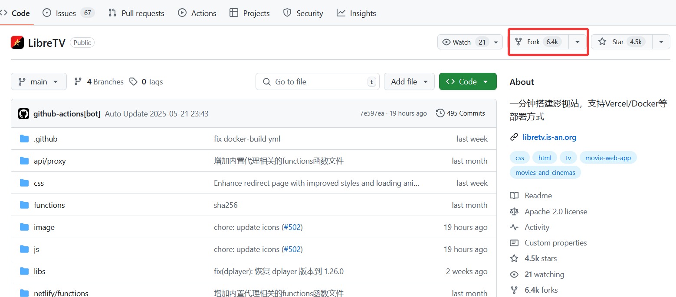Screen dimensions: 676x297
Task: View the 4 Branches link
Action: [x=99, y=81]
